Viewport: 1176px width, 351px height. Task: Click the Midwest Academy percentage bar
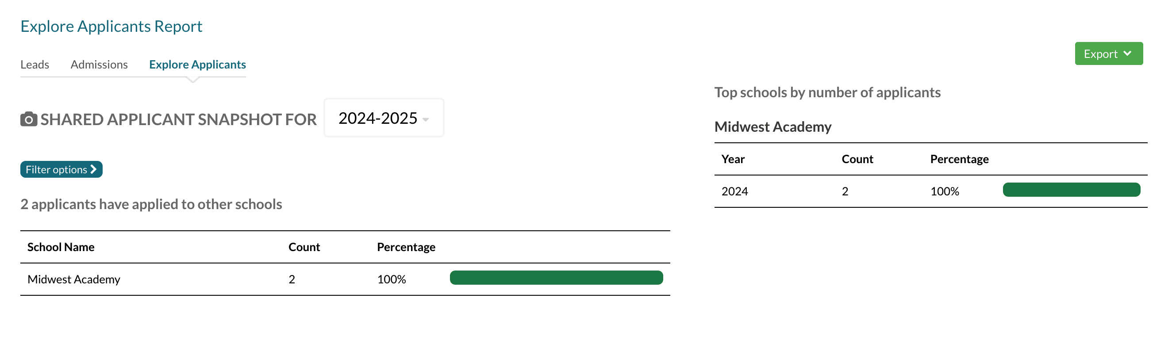[556, 278]
